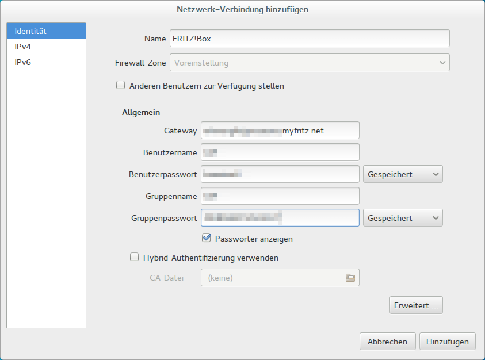The height and width of the screenshot is (360, 485).
Task: Click the Abbrechen button
Action: tap(387, 341)
